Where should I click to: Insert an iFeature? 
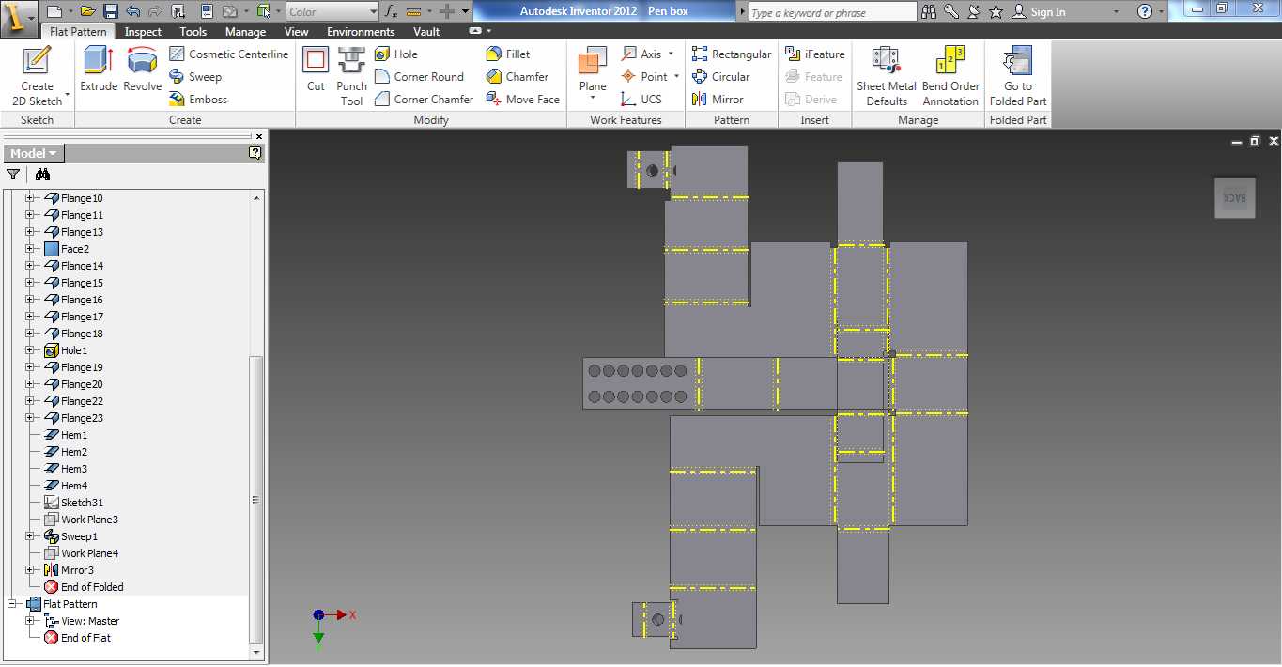814,54
